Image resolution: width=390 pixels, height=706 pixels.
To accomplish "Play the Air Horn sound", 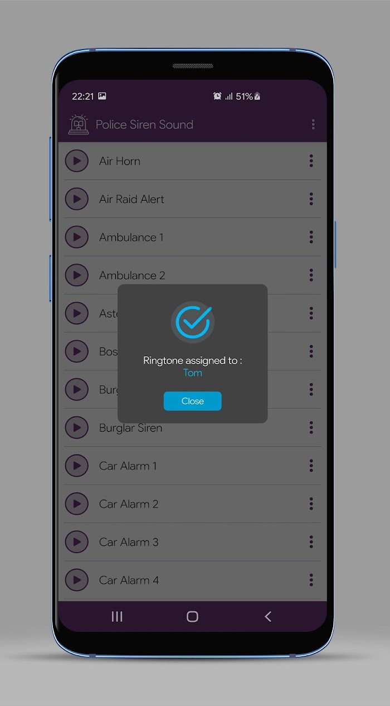I will 77,161.
